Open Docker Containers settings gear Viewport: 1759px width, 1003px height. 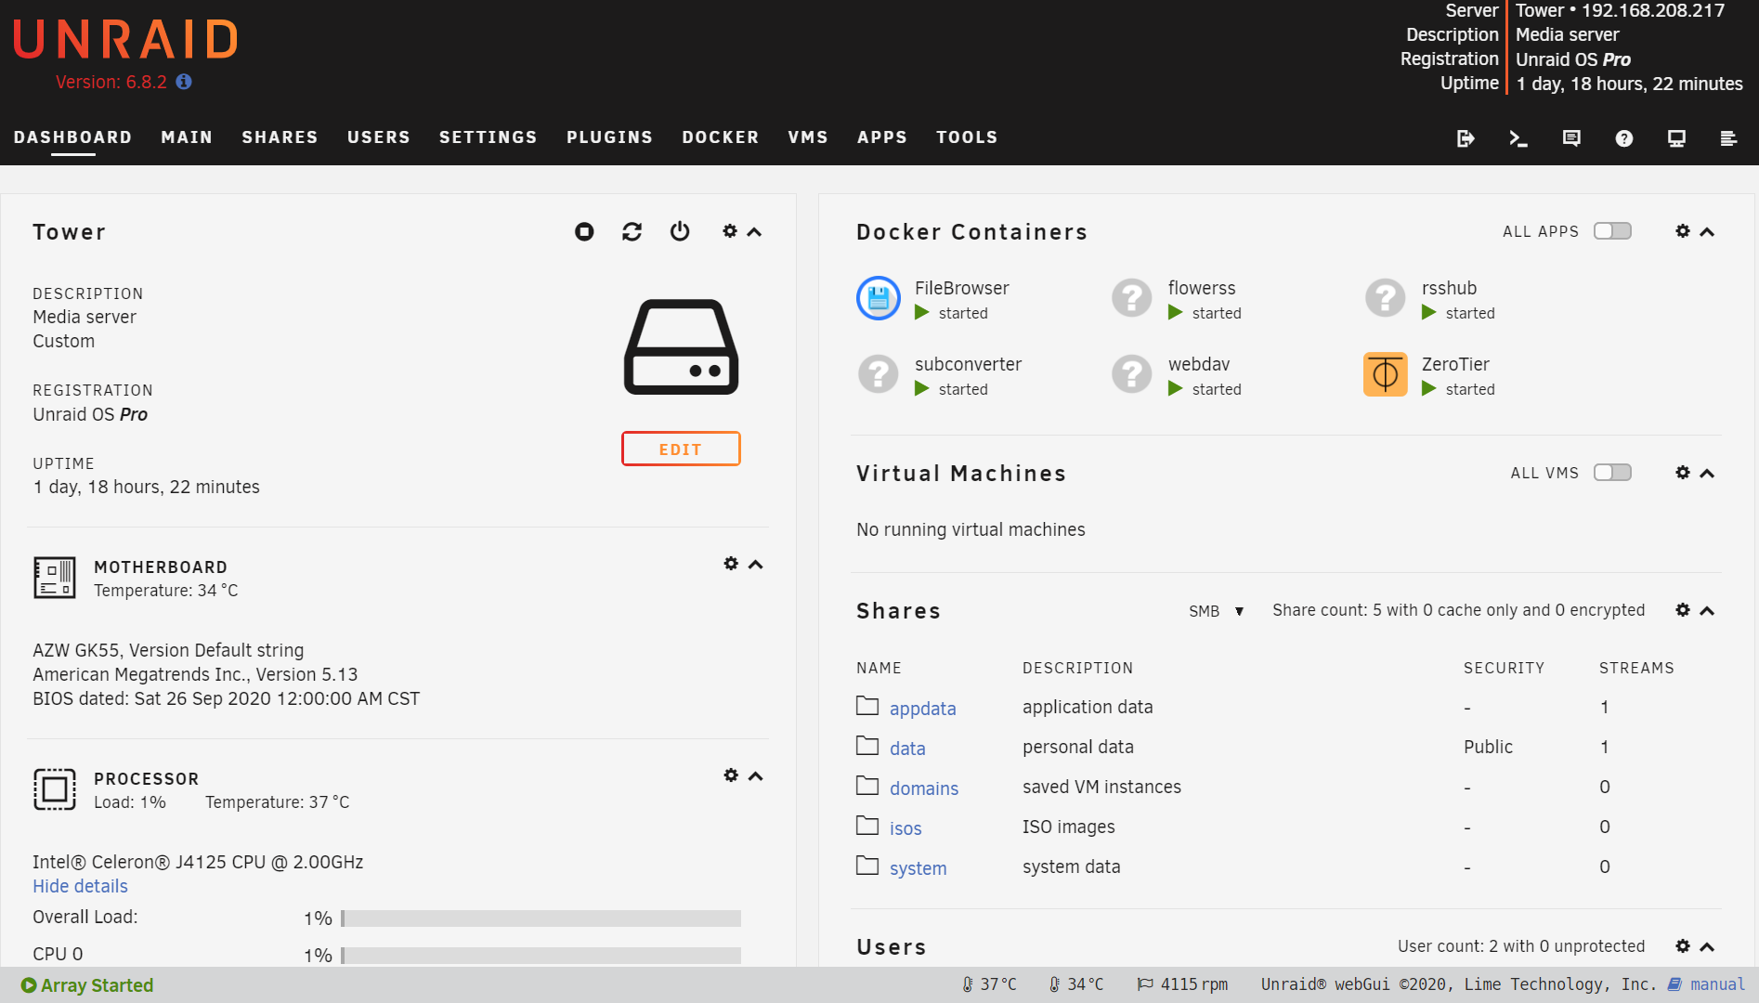click(x=1683, y=231)
